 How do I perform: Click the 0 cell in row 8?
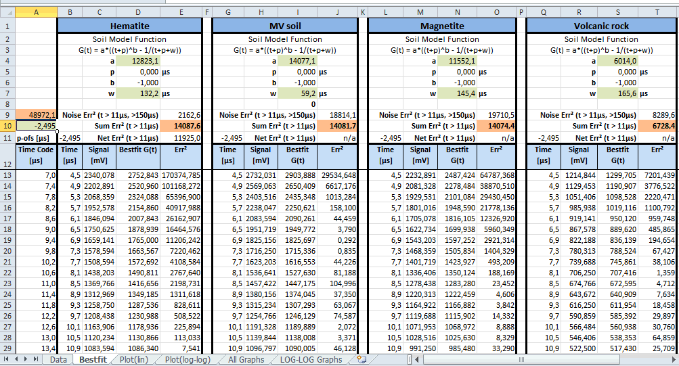click(x=297, y=104)
